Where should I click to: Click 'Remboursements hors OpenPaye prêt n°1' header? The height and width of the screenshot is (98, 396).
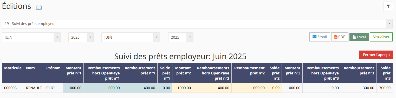pos(103,73)
